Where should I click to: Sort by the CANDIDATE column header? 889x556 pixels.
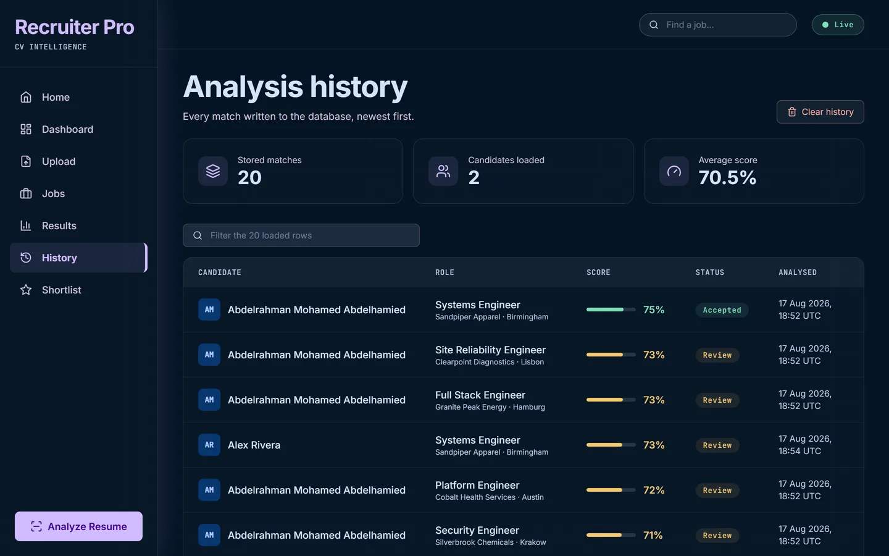coord(220,272)
